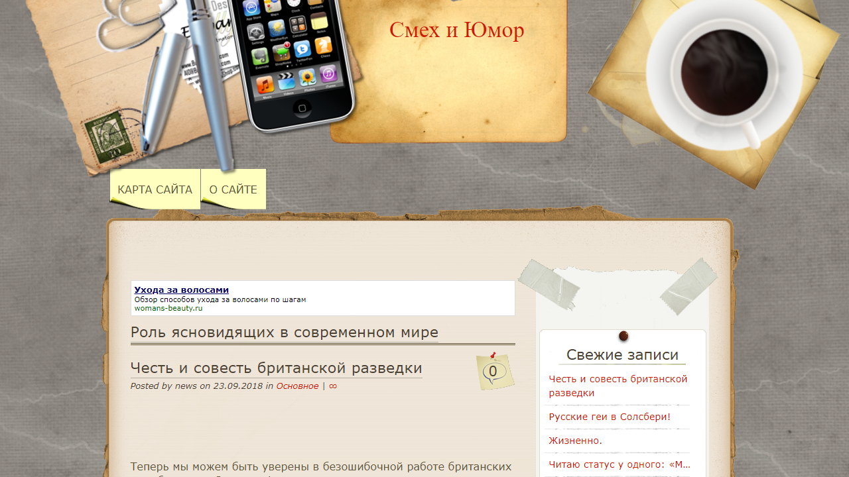Open post Читаю статус у одного

click(617, 464)
